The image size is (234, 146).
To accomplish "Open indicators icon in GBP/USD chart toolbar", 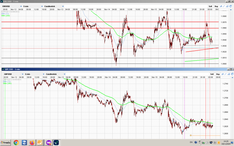I will [223, 74].
